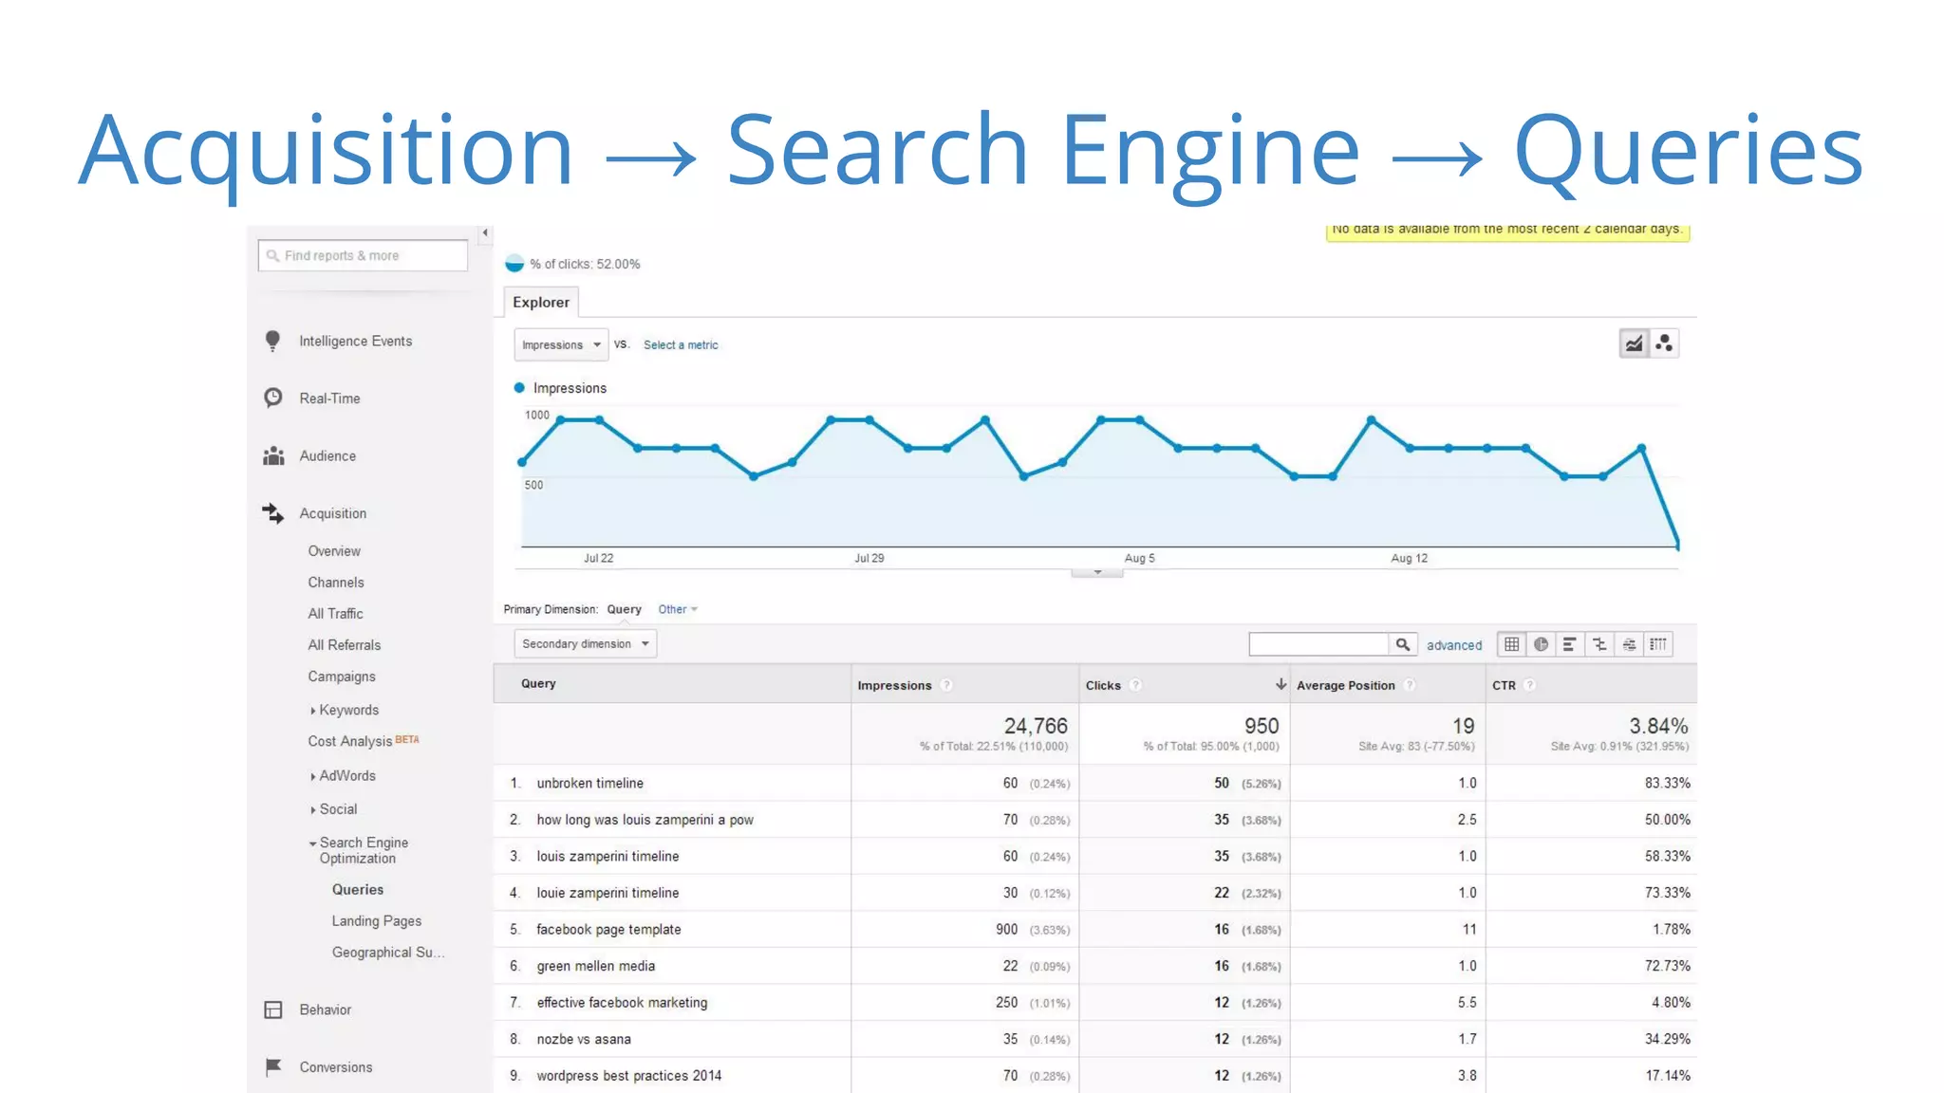Click Impressions column help icon
1944x1093 pixels.
[x=946, y=685]
